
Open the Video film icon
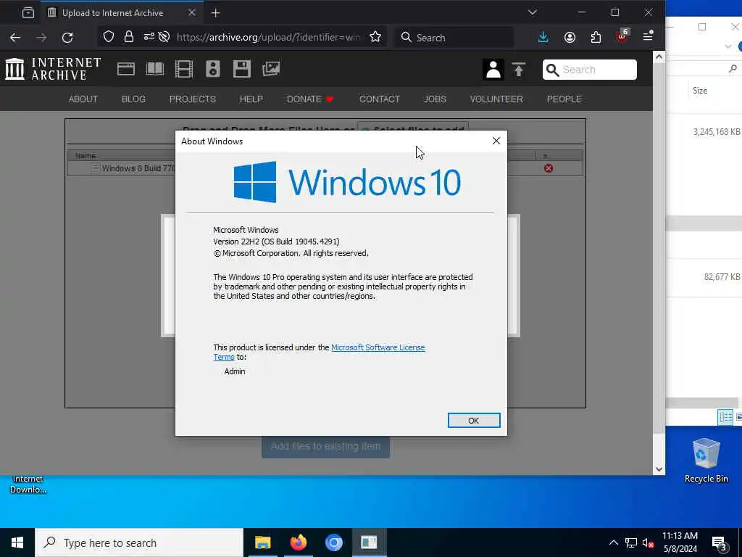(183, 69)
